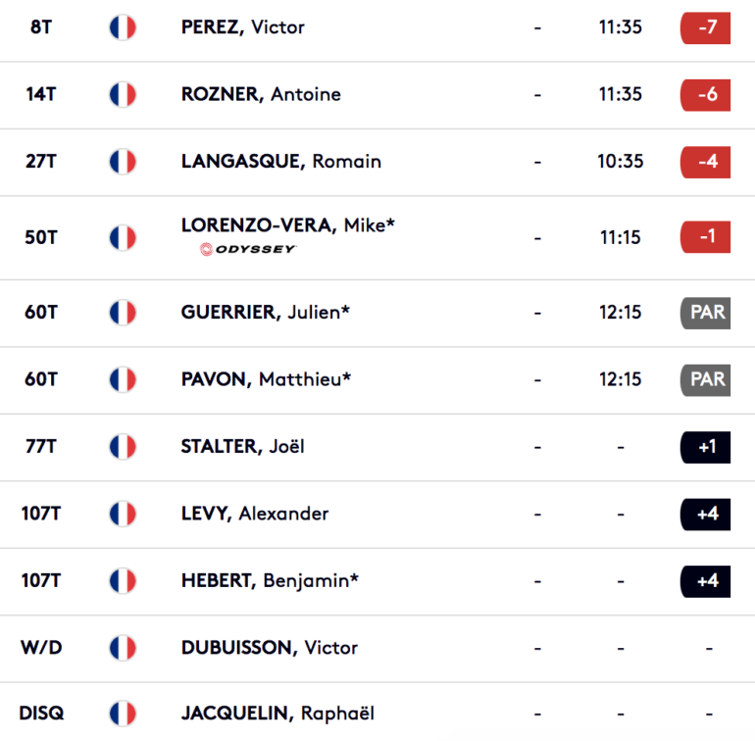Select PAVON, Matthieu player name
The width and height of the screenshot is (755, 741).
[266, 379]
